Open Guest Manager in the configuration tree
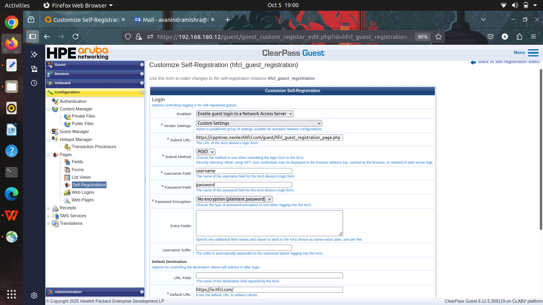The width and height of the screenshot is (543, 305). tap(74, 131)
